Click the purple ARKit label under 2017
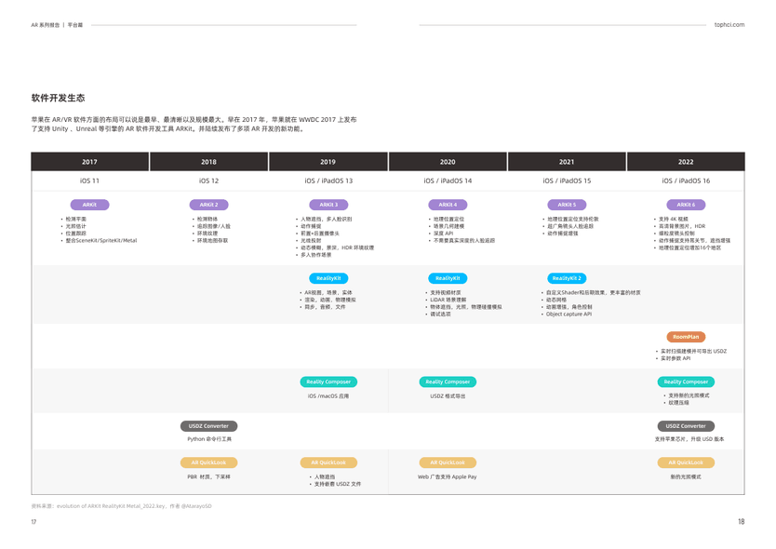776x549 pixels. point(89,205)
